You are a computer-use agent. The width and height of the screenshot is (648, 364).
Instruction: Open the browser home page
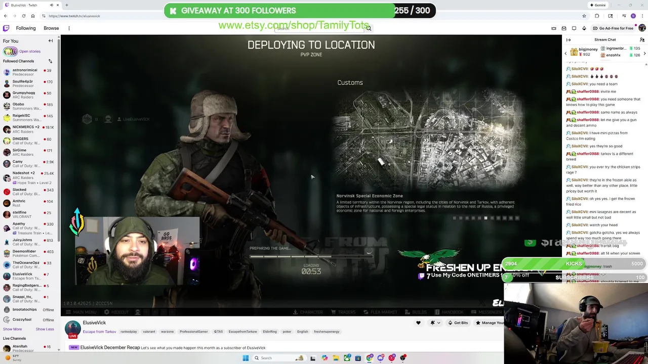tap(32, 16)
